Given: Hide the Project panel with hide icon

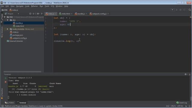Looking at the screenshot, I should [x=42, y=14].
